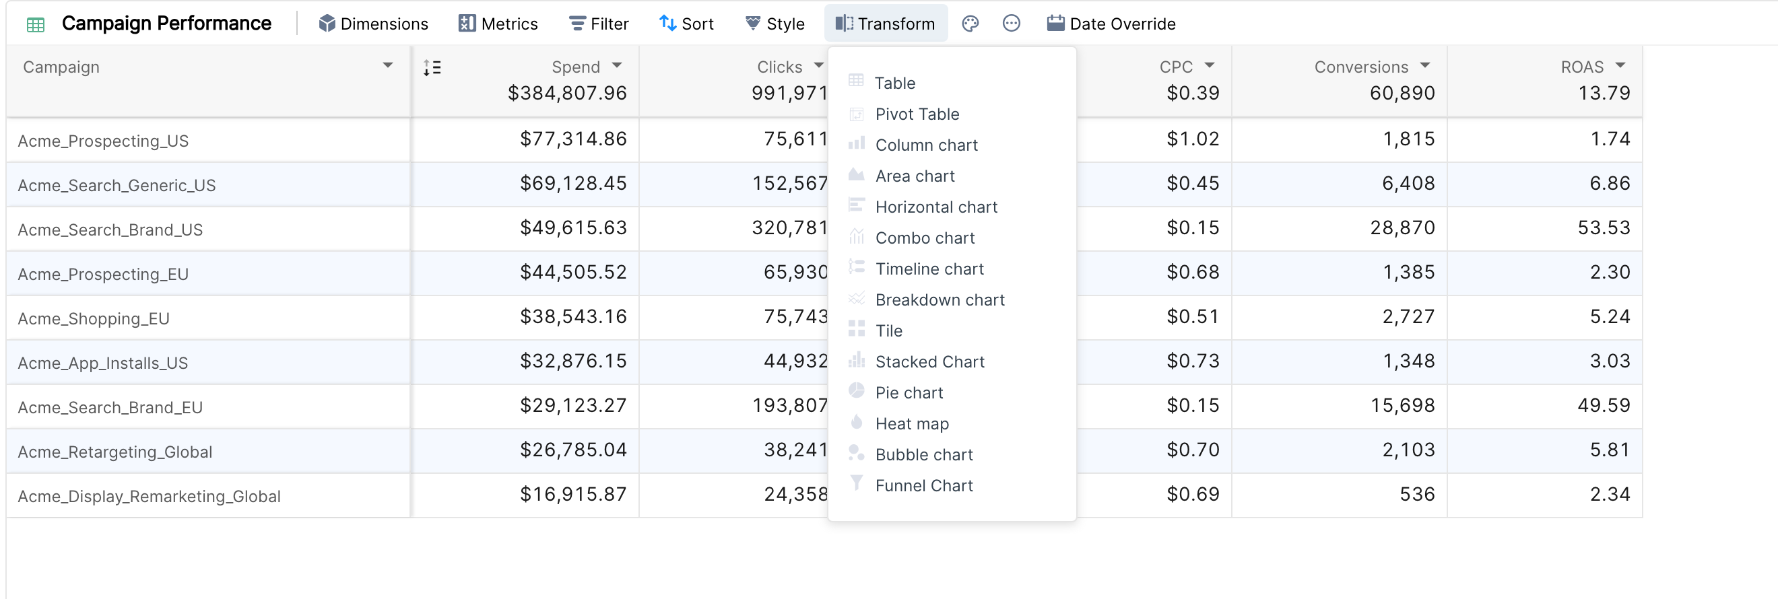This screenshot has height=599, width=1778.
Task: Choose Timeline chart in the Transform menu
Action: coord(952,269)
